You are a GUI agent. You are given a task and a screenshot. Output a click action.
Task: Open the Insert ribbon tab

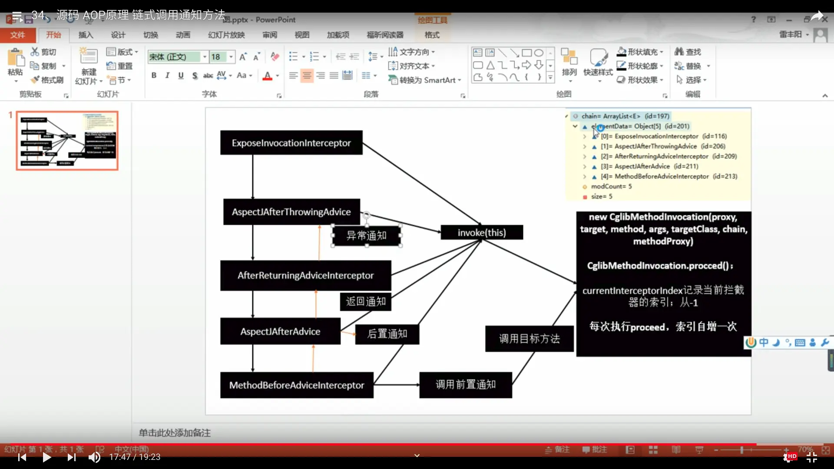[86, 35]
